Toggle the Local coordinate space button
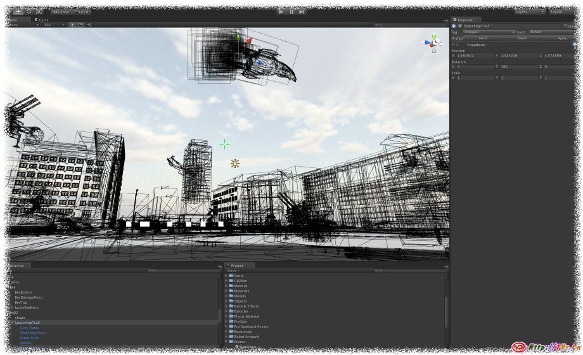 [x=82, y=11]
